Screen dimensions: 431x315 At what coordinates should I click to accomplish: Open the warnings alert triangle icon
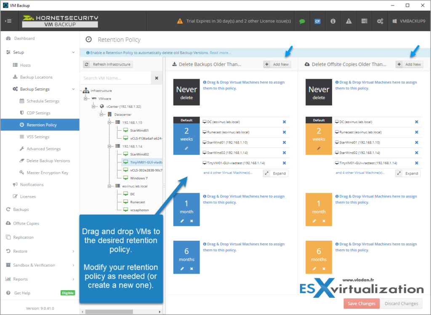pyautogui.click(x=349, y=21)
